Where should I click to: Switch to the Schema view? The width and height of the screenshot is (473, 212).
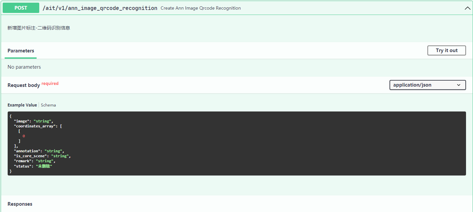48,105
